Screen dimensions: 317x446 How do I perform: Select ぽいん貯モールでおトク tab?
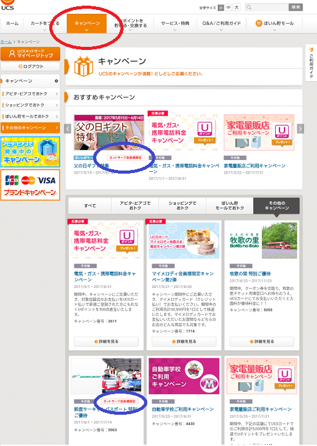coord(230,206)
